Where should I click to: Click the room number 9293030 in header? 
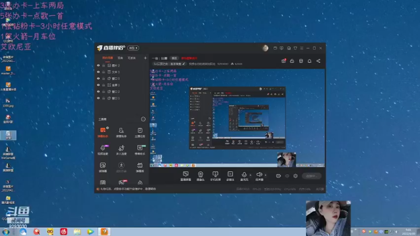(x=223, y=64)
